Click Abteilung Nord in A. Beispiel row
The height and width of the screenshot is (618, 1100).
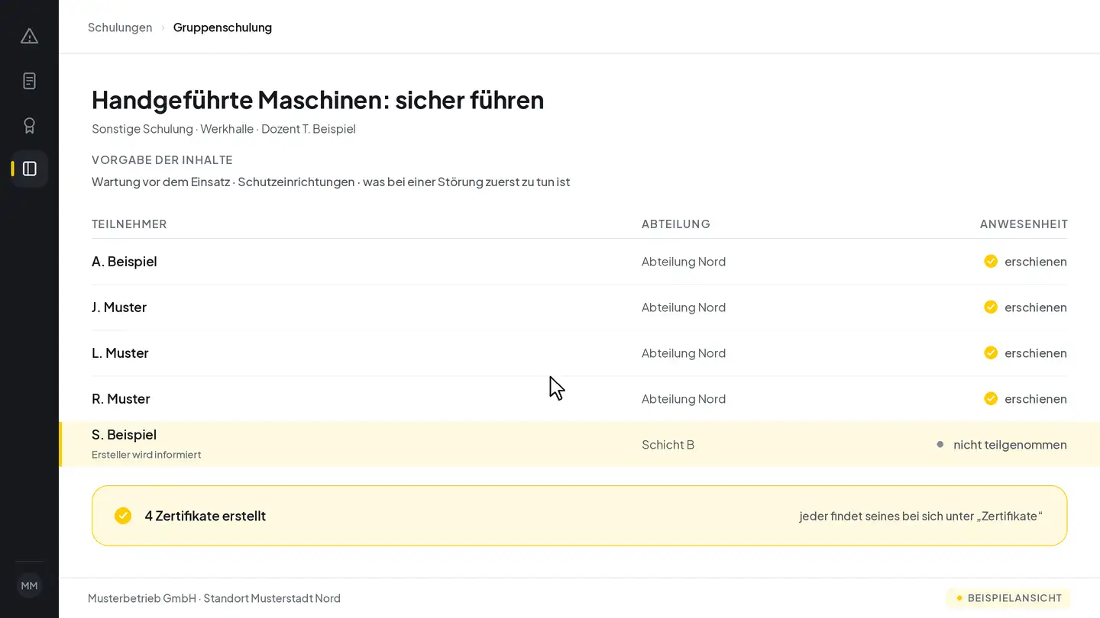(x=684, y=262)
